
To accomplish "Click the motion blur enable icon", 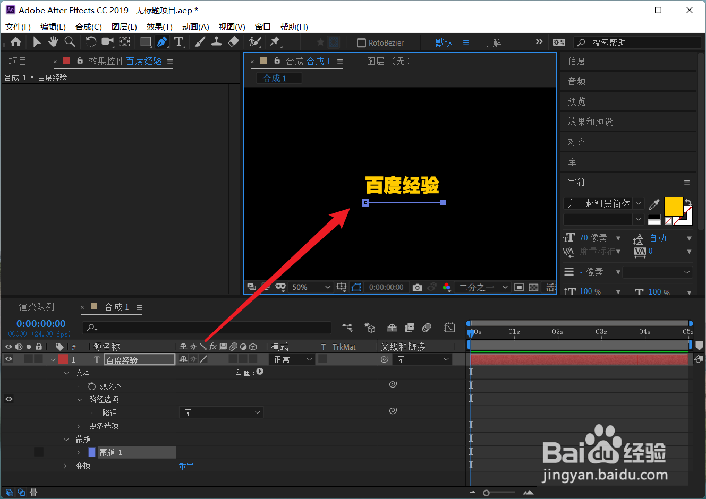I will [x=427, y=328].
